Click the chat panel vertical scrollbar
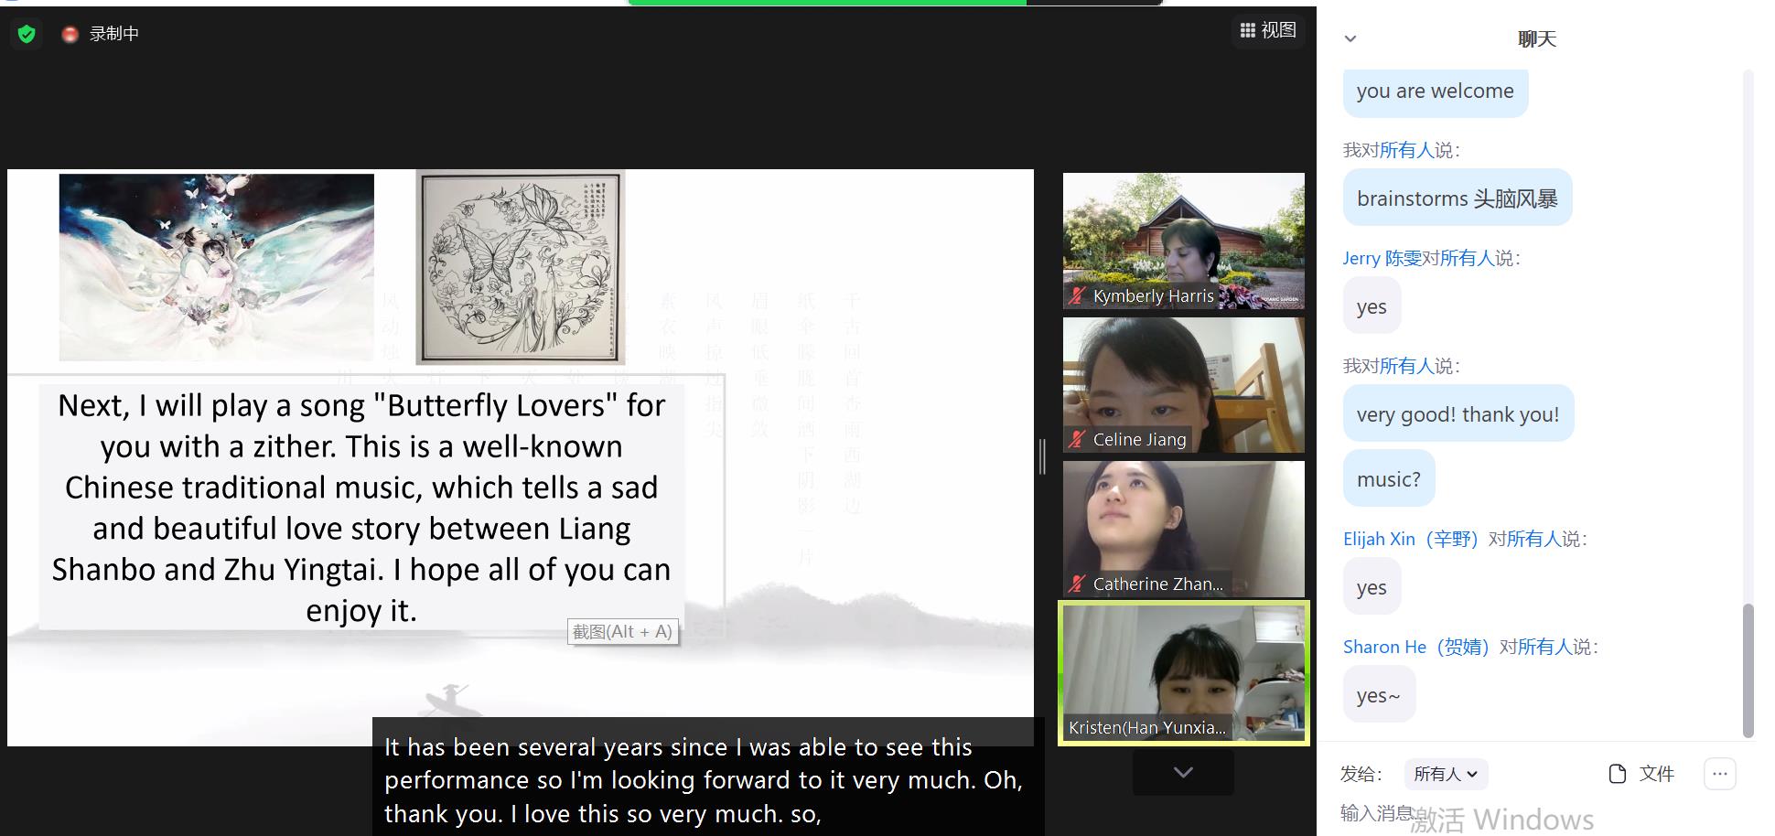Screen dimensions: 1775x836 coord(1748,668)
